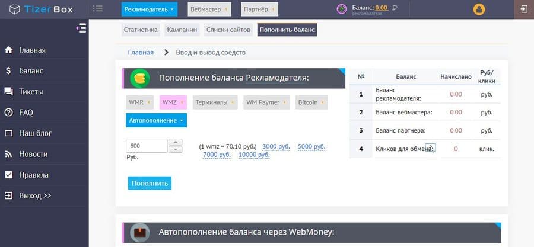Screen dimensions: 534x247
Task: Click the ruble currency symbol in header
Action: [395, 8]
